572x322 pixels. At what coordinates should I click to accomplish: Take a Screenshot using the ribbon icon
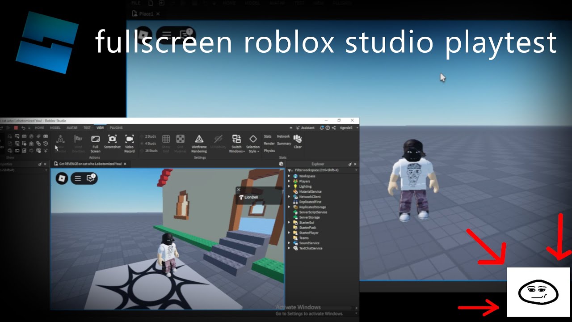pyautogui.click(x=112, y=142)
